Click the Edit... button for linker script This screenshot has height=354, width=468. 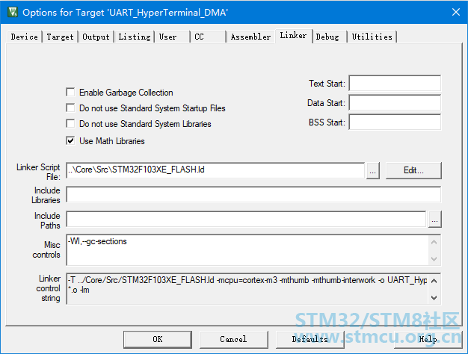pos(413,170)
